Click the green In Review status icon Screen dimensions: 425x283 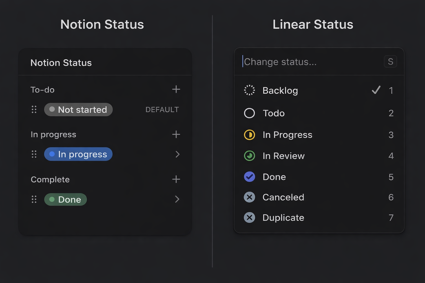[x=249, y=156]
